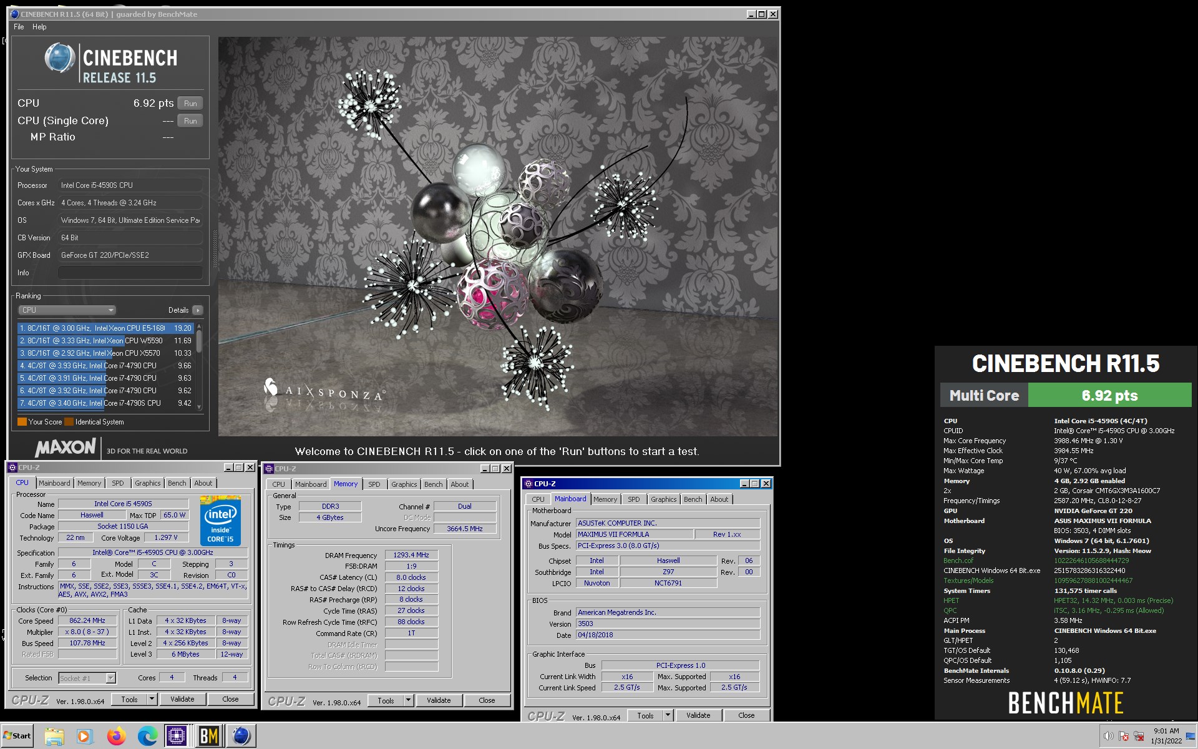Screen dimensions: 1198x749
Task: Click the Intel Inside Core i5 badge
Action: [220, 521]
